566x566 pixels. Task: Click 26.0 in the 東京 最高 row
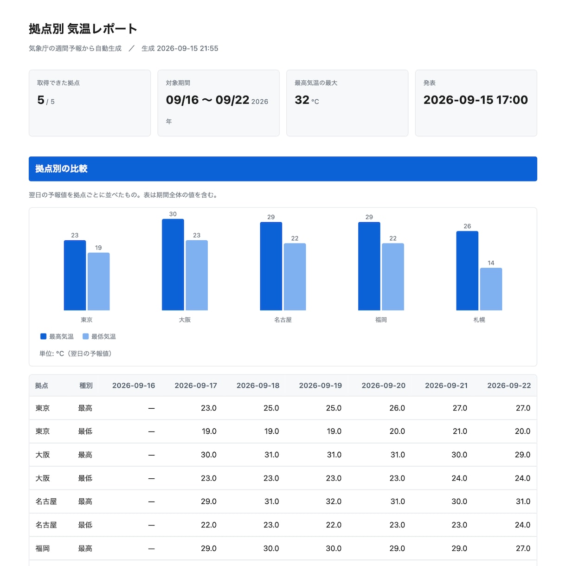(x=397, y=408)
